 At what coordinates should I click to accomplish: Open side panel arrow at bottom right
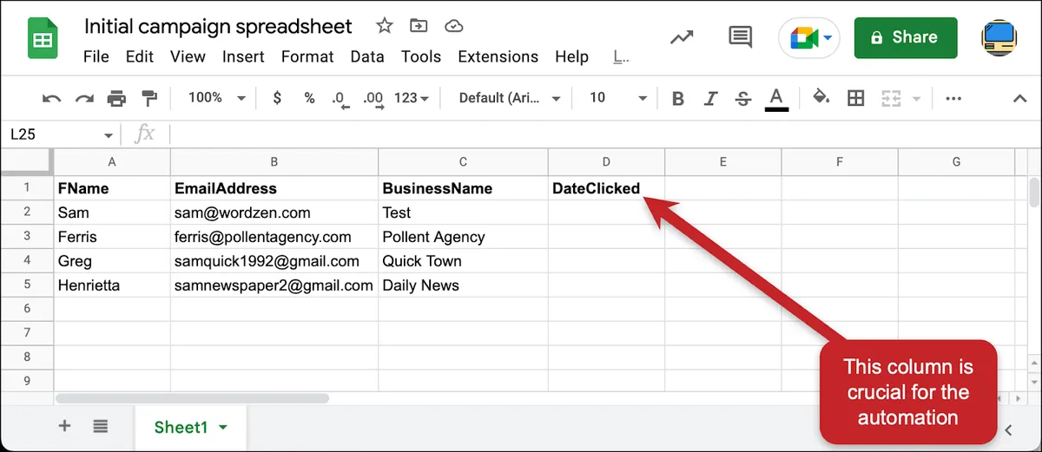[1009, 429]
